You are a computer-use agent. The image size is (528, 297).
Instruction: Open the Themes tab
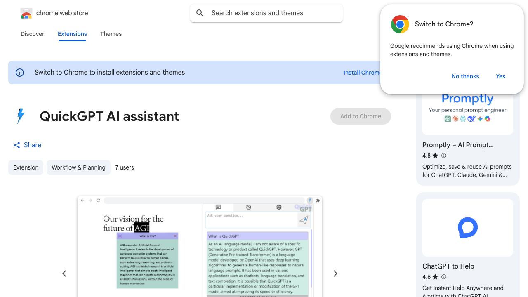(111, 34)
